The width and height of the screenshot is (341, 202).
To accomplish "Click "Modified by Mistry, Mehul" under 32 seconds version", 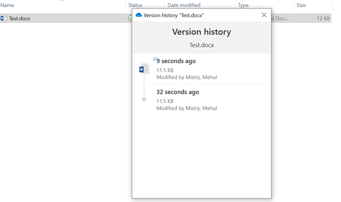I will click(x=186, y=108).
